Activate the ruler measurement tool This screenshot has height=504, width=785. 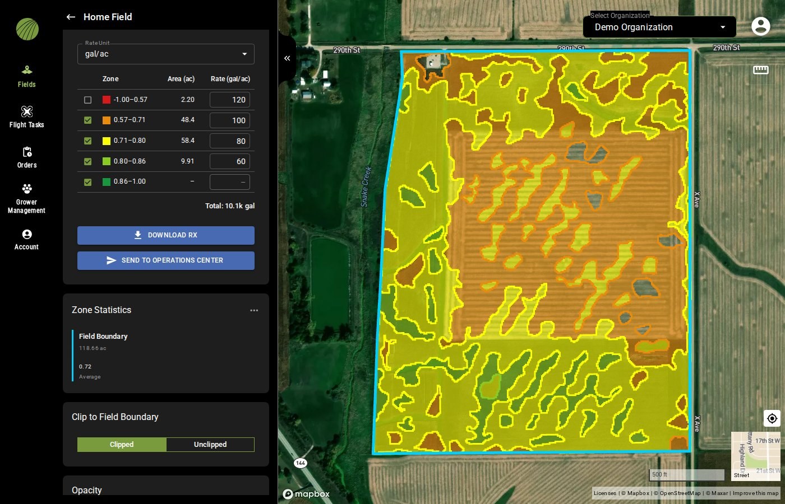point(760,69)
